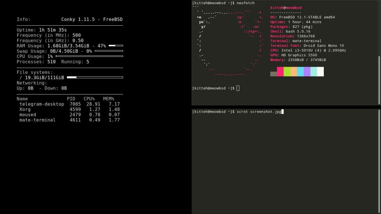Viewport: 381px width, 214px height.
Task: Click PID value 2479 for moused
Action: point(75,115)
